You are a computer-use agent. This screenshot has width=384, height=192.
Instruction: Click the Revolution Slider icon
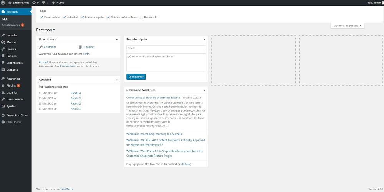click(x=3, y=115)
